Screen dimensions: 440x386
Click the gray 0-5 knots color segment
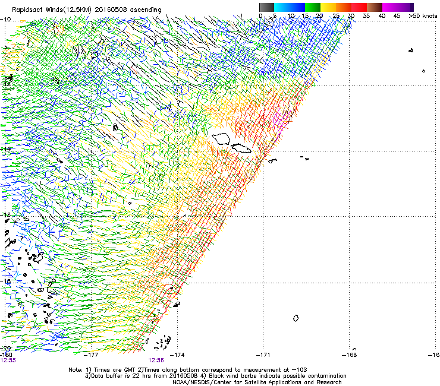[x=266, y=7]
